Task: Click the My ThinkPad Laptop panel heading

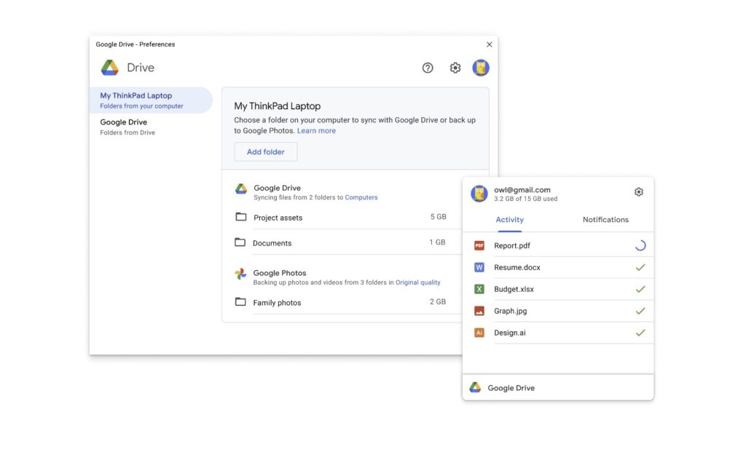Action: (x=278, y=106)
